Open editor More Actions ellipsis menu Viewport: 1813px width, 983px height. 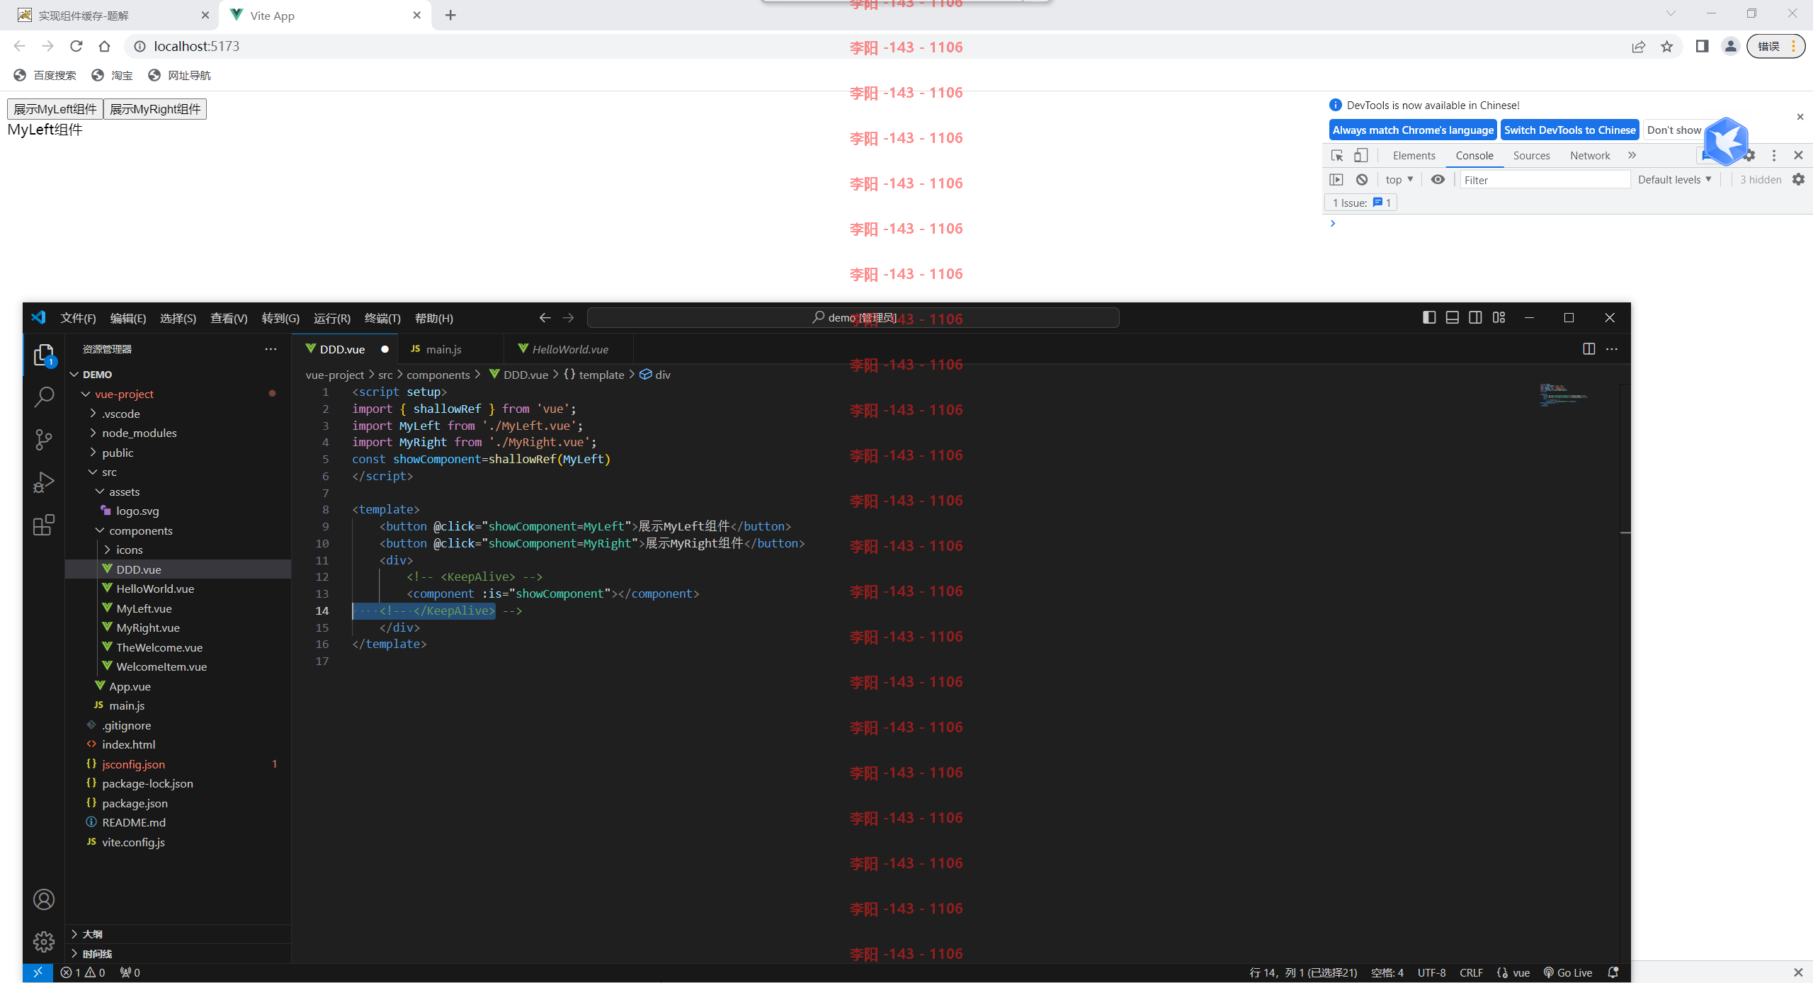pos(1612,348)
